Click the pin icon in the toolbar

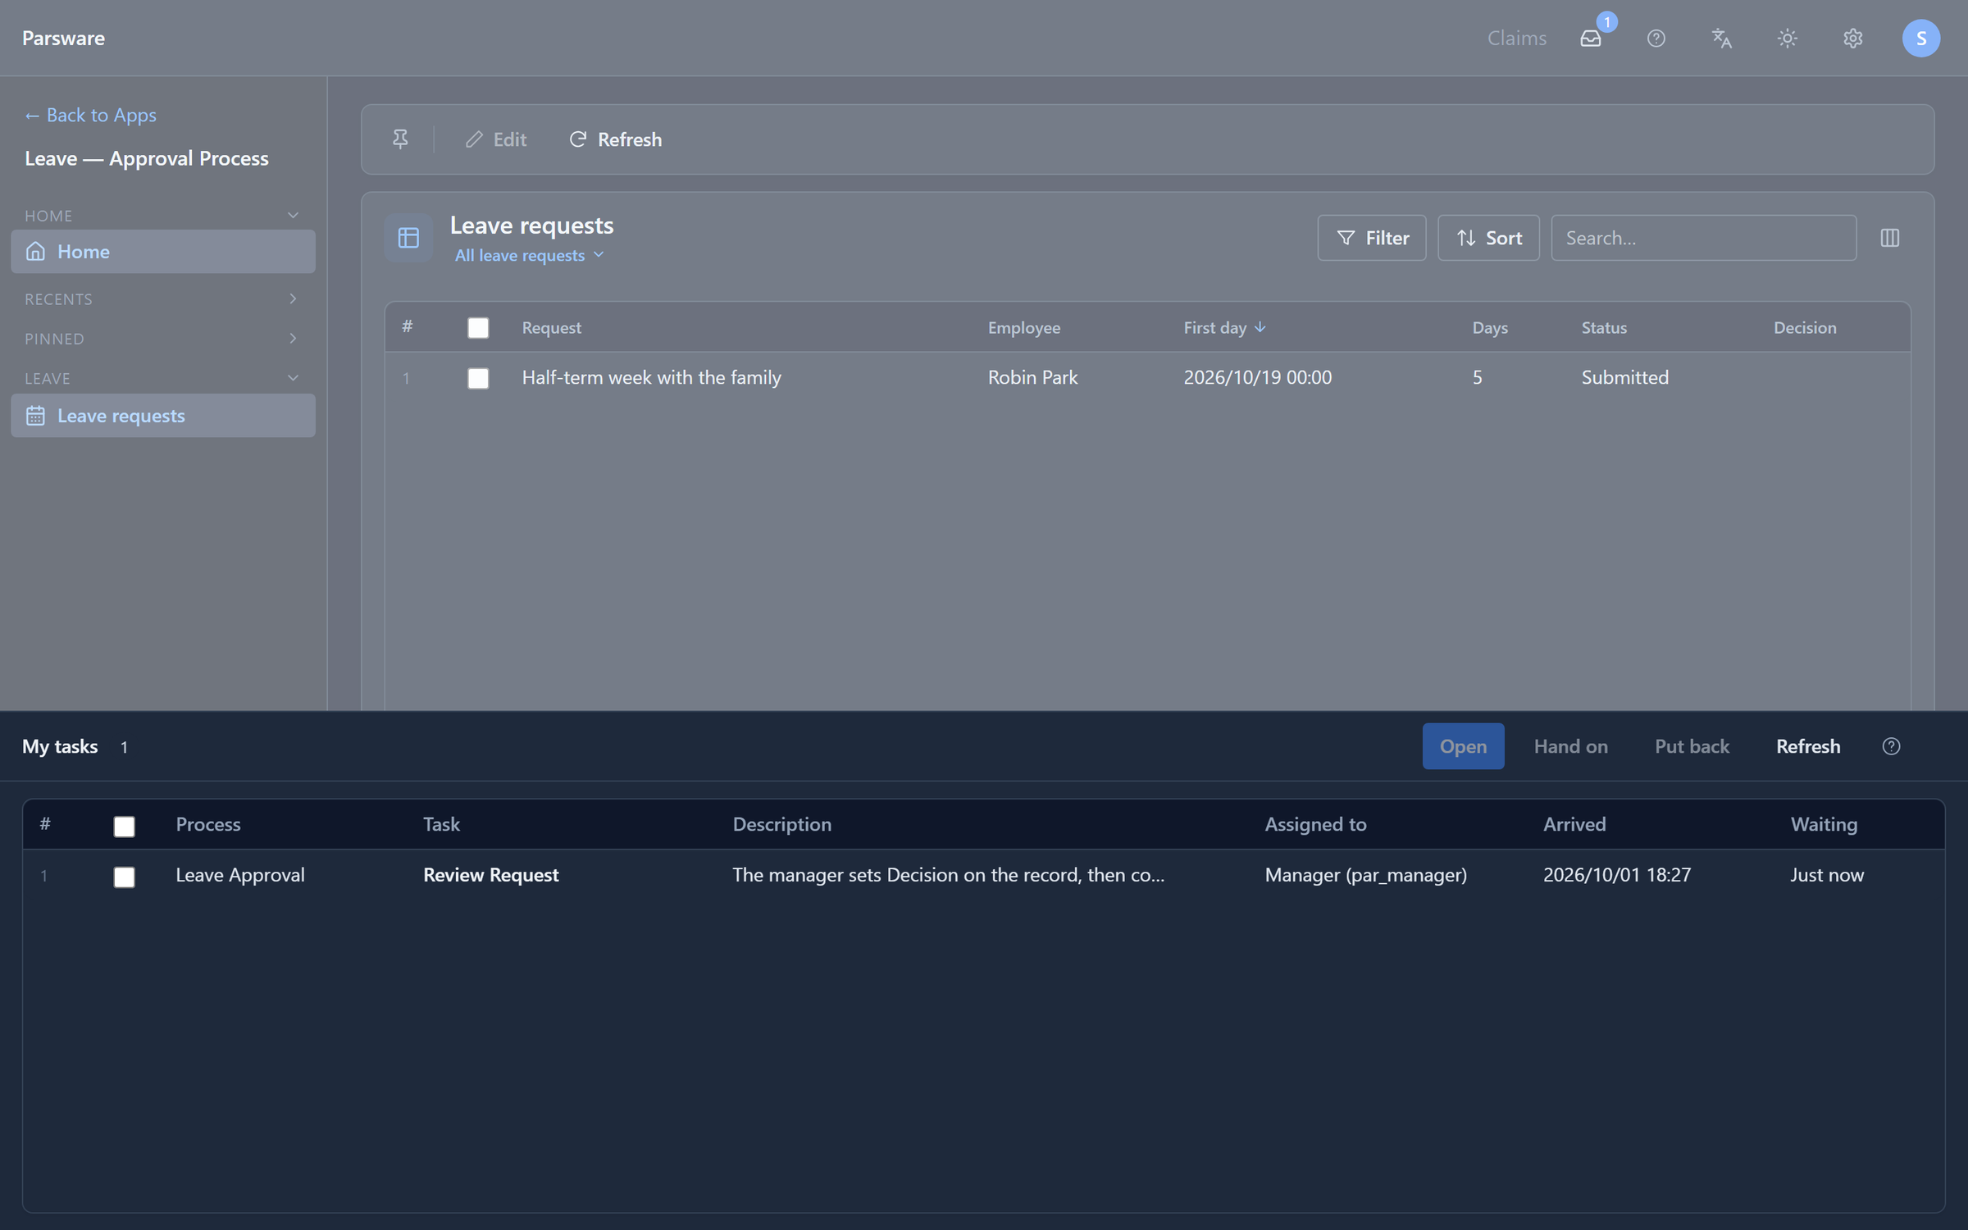(x=400, y=139)
